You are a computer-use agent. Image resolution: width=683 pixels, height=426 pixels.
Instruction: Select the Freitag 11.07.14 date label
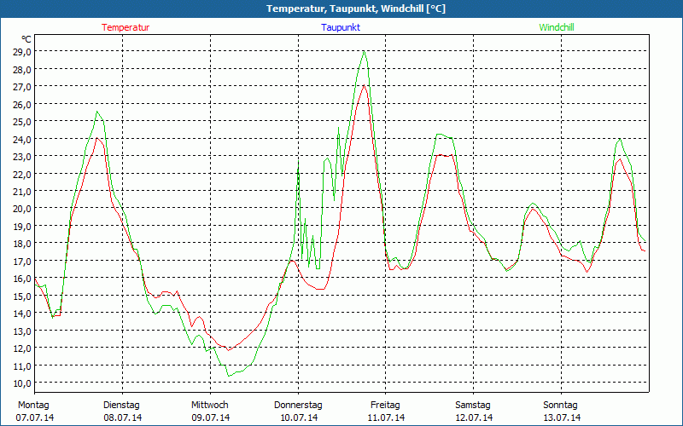click(386, 411)
